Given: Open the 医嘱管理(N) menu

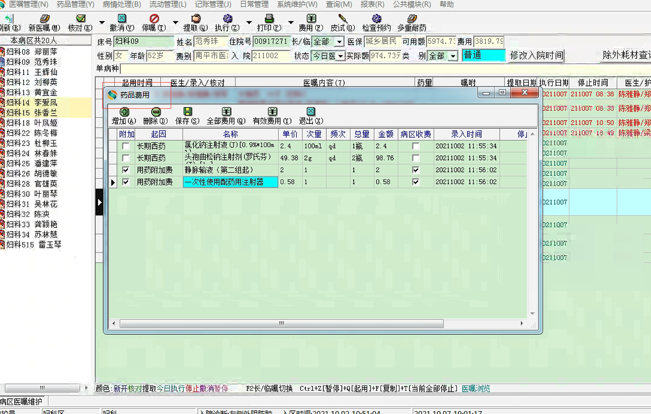Looking at the screenshot, I should point(29,4).
